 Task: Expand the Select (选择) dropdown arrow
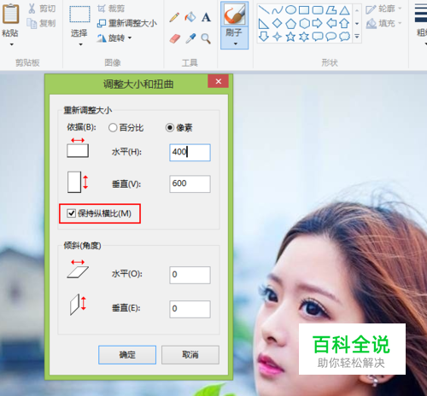click(80, 44)
